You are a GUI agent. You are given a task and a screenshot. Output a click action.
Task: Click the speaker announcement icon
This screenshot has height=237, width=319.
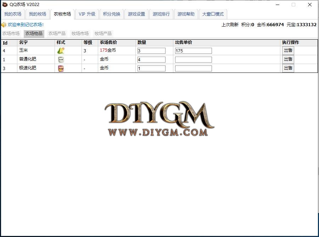(x=4, y=25)
